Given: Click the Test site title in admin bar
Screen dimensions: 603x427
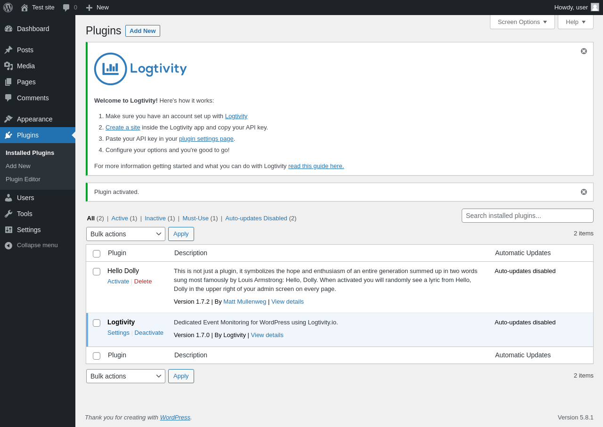Looking at the screenshot, I should (43, 8).
